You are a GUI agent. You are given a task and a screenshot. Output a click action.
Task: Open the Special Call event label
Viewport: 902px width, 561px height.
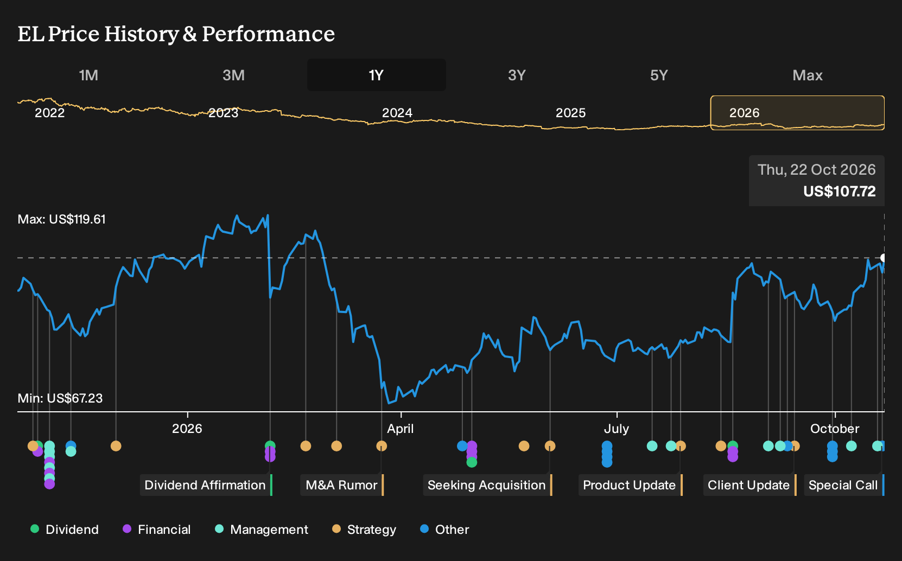coord(844,485)
